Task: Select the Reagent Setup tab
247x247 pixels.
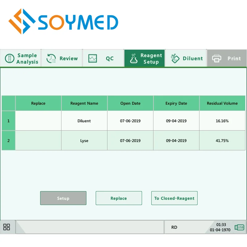Action: pyautogui.click(x=144, y=58)
